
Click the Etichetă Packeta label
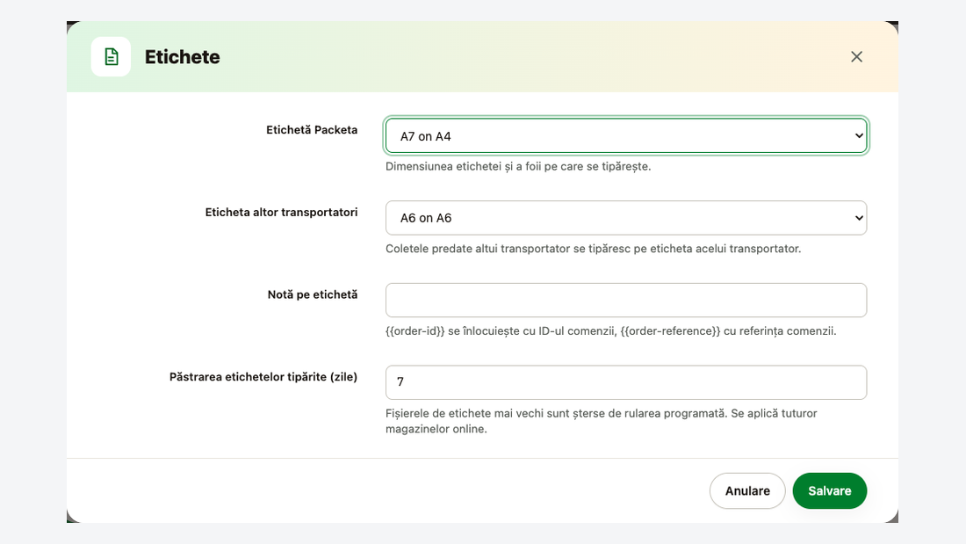[x=312, y=130]
